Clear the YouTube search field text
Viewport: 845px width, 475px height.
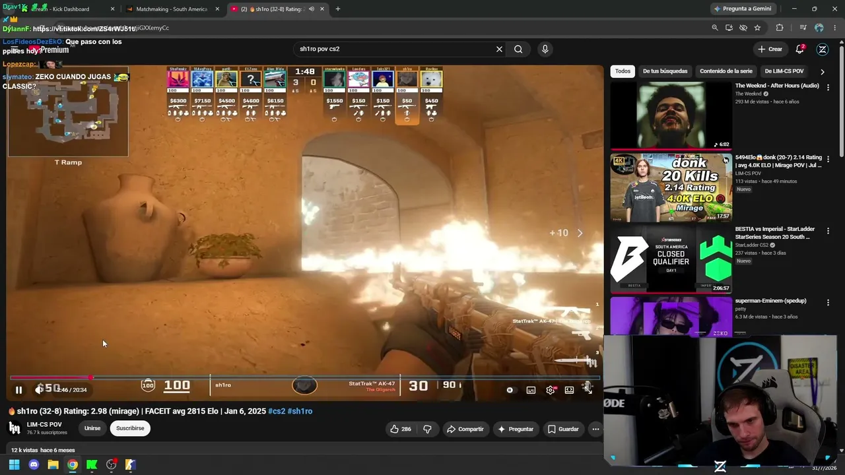[x=499, y=49]
